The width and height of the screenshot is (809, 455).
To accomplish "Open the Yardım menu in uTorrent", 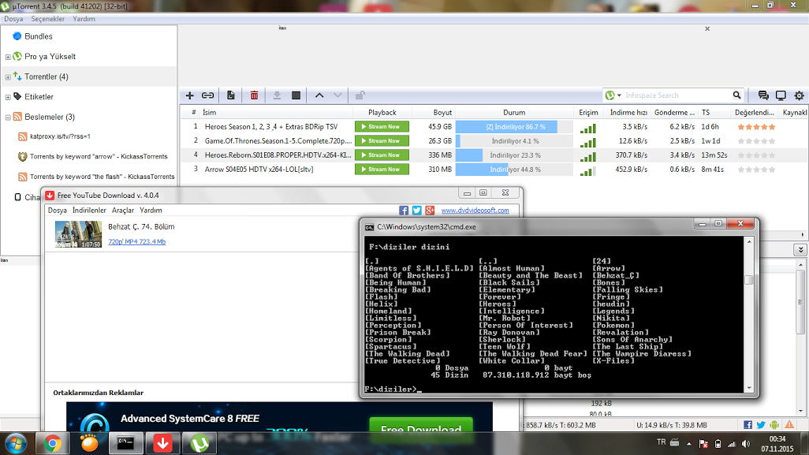I will [x=84, y=19].
